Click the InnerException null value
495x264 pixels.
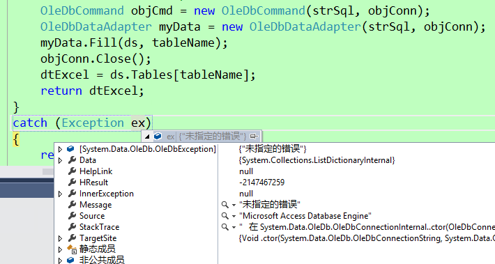pos(246,194)
